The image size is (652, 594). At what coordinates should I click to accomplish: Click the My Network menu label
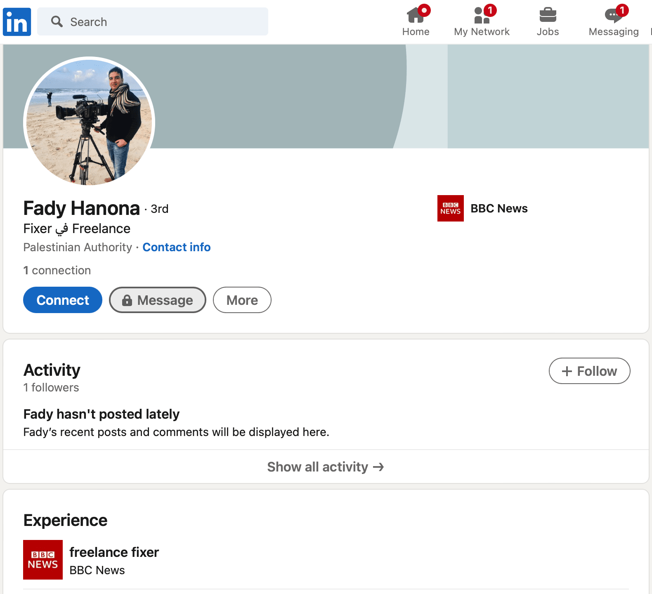point(482,32)
